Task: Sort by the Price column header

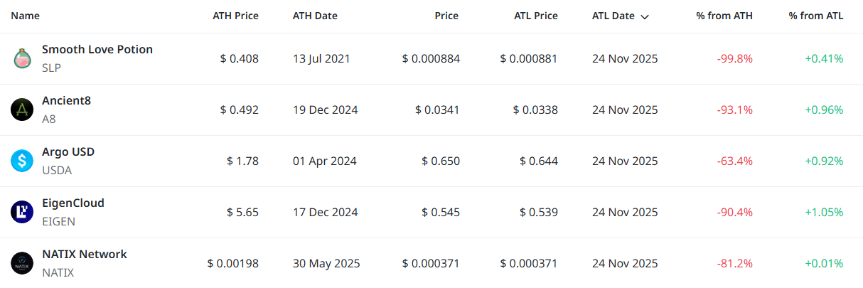Action: pyautogui.click(x=446, y=16)
